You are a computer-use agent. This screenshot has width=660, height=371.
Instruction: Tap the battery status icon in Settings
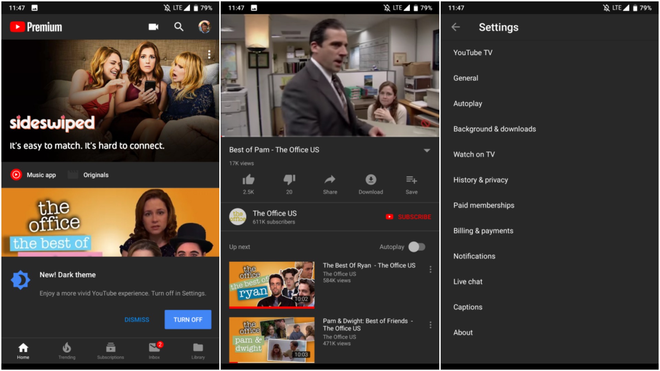tap(635, 8)
